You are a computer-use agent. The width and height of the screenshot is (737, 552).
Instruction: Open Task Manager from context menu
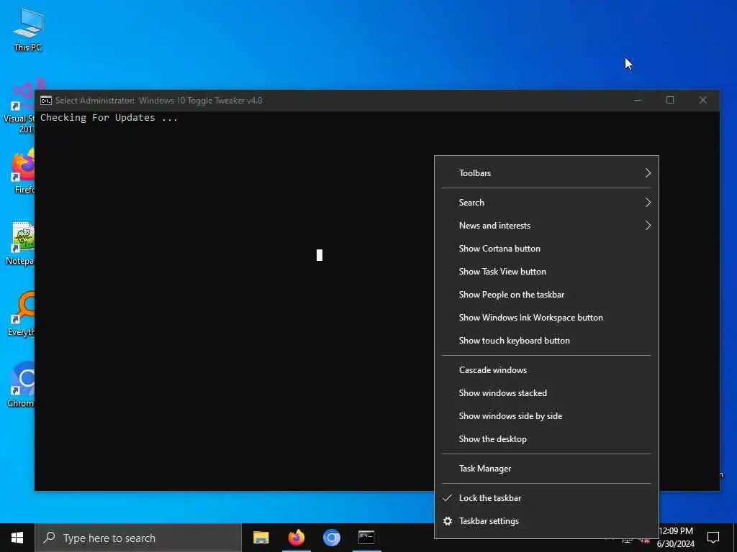point(546,469)
